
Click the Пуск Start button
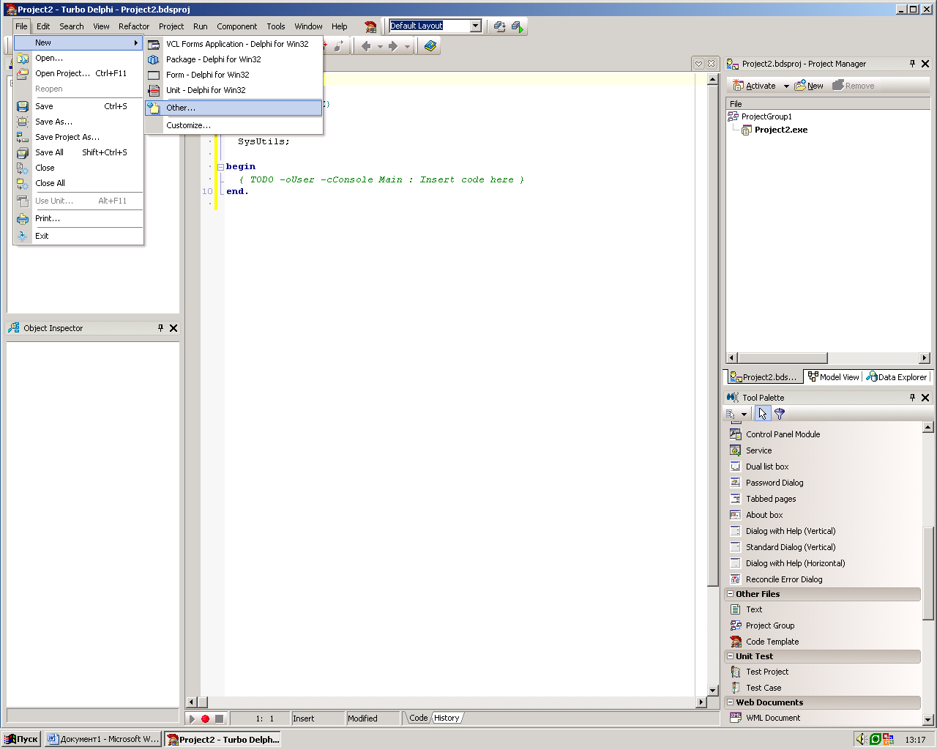coord(21,739)
